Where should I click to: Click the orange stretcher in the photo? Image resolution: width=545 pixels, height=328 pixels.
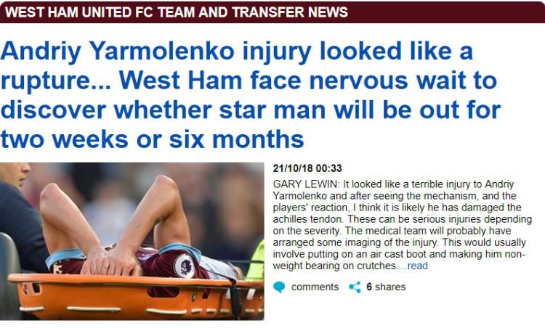click(x=136, y=295)
